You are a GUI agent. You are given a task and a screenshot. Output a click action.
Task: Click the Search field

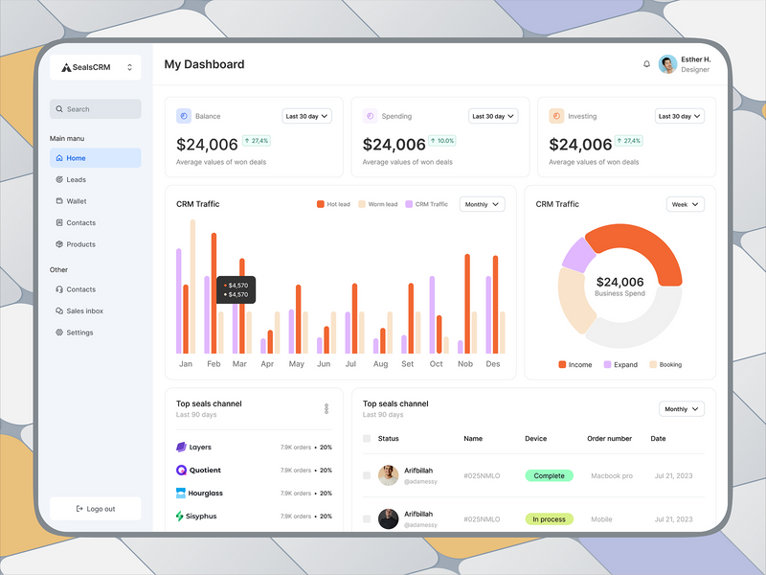coord(96,109)
